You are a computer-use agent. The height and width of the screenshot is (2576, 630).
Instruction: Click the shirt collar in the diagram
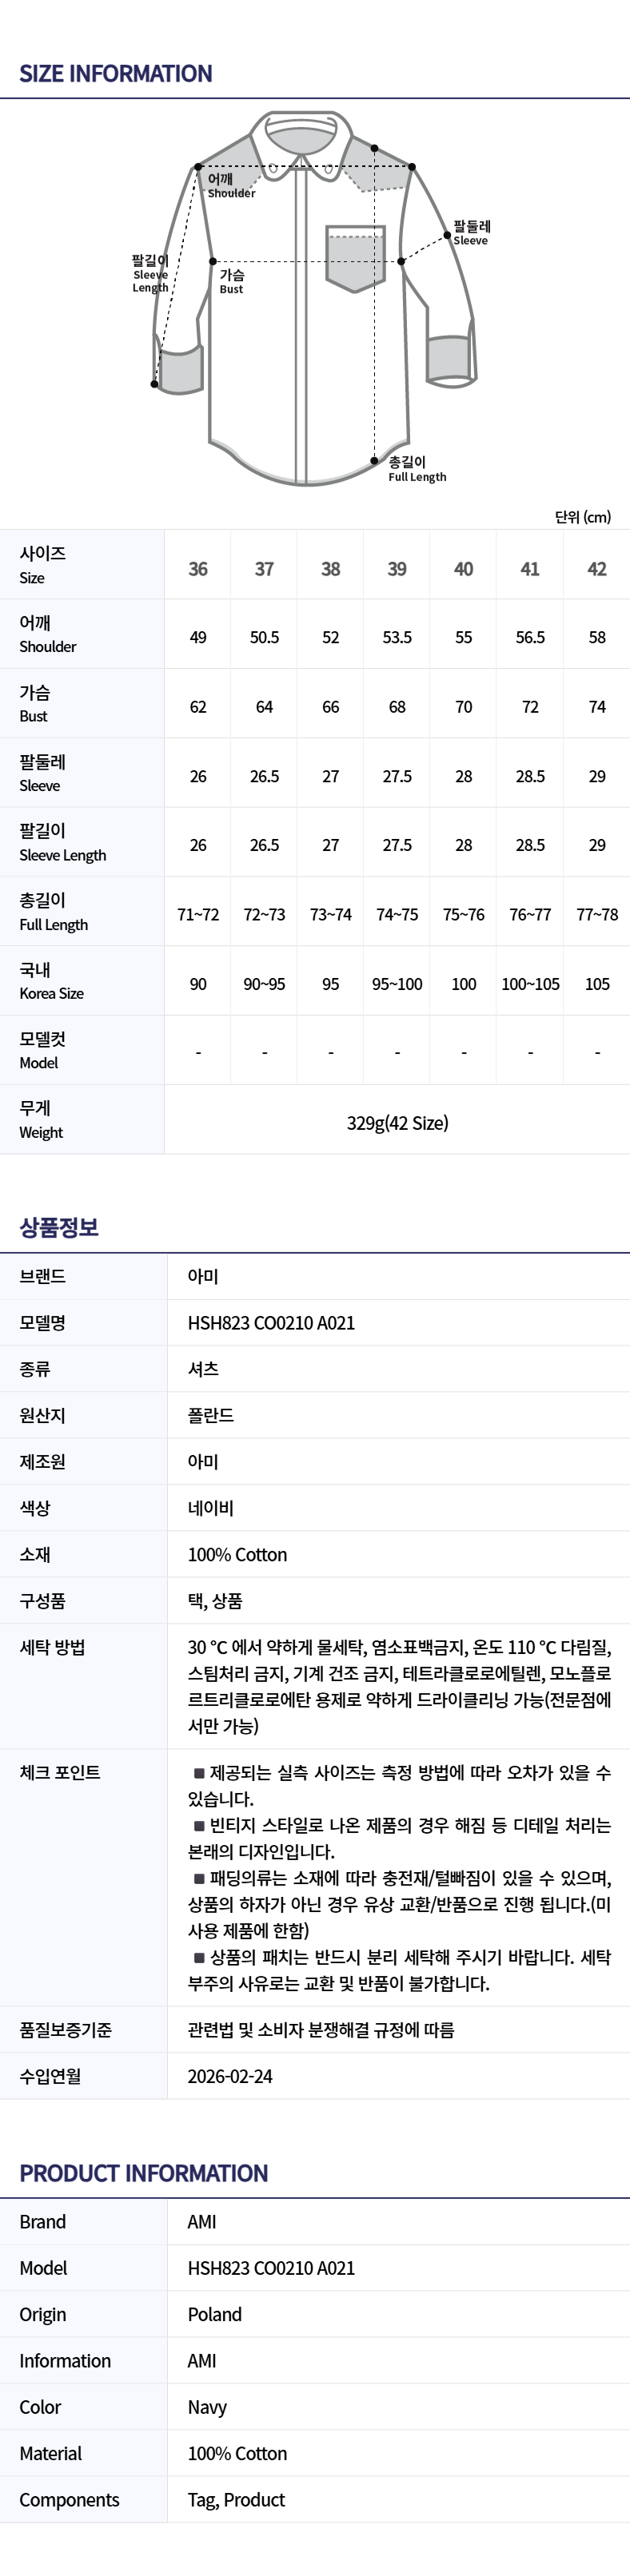299,134
